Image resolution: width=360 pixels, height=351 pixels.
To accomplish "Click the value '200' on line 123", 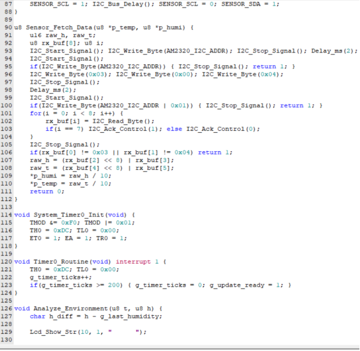I will pos(113,285).
